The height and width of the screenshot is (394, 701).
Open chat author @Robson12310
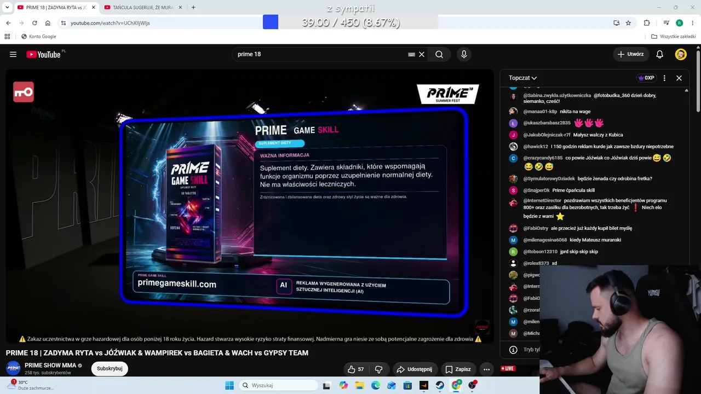click(x=540, y=252)
